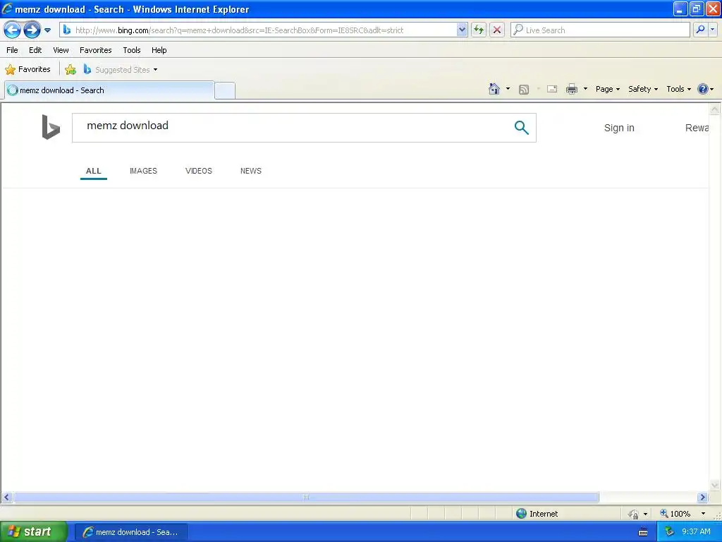Open a new blank tab
This screenshot has height=542, width=722.
pos(225,90)
